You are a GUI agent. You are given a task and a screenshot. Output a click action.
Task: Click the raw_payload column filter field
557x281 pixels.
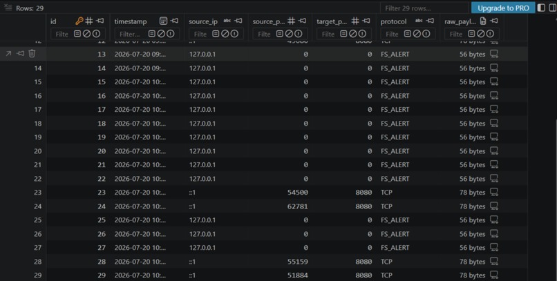tap(456, 34)
